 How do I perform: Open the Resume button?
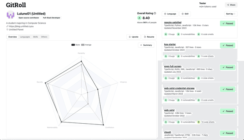pos(149,37)
